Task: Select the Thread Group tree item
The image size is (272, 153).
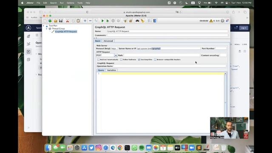Action: [58, 28]
